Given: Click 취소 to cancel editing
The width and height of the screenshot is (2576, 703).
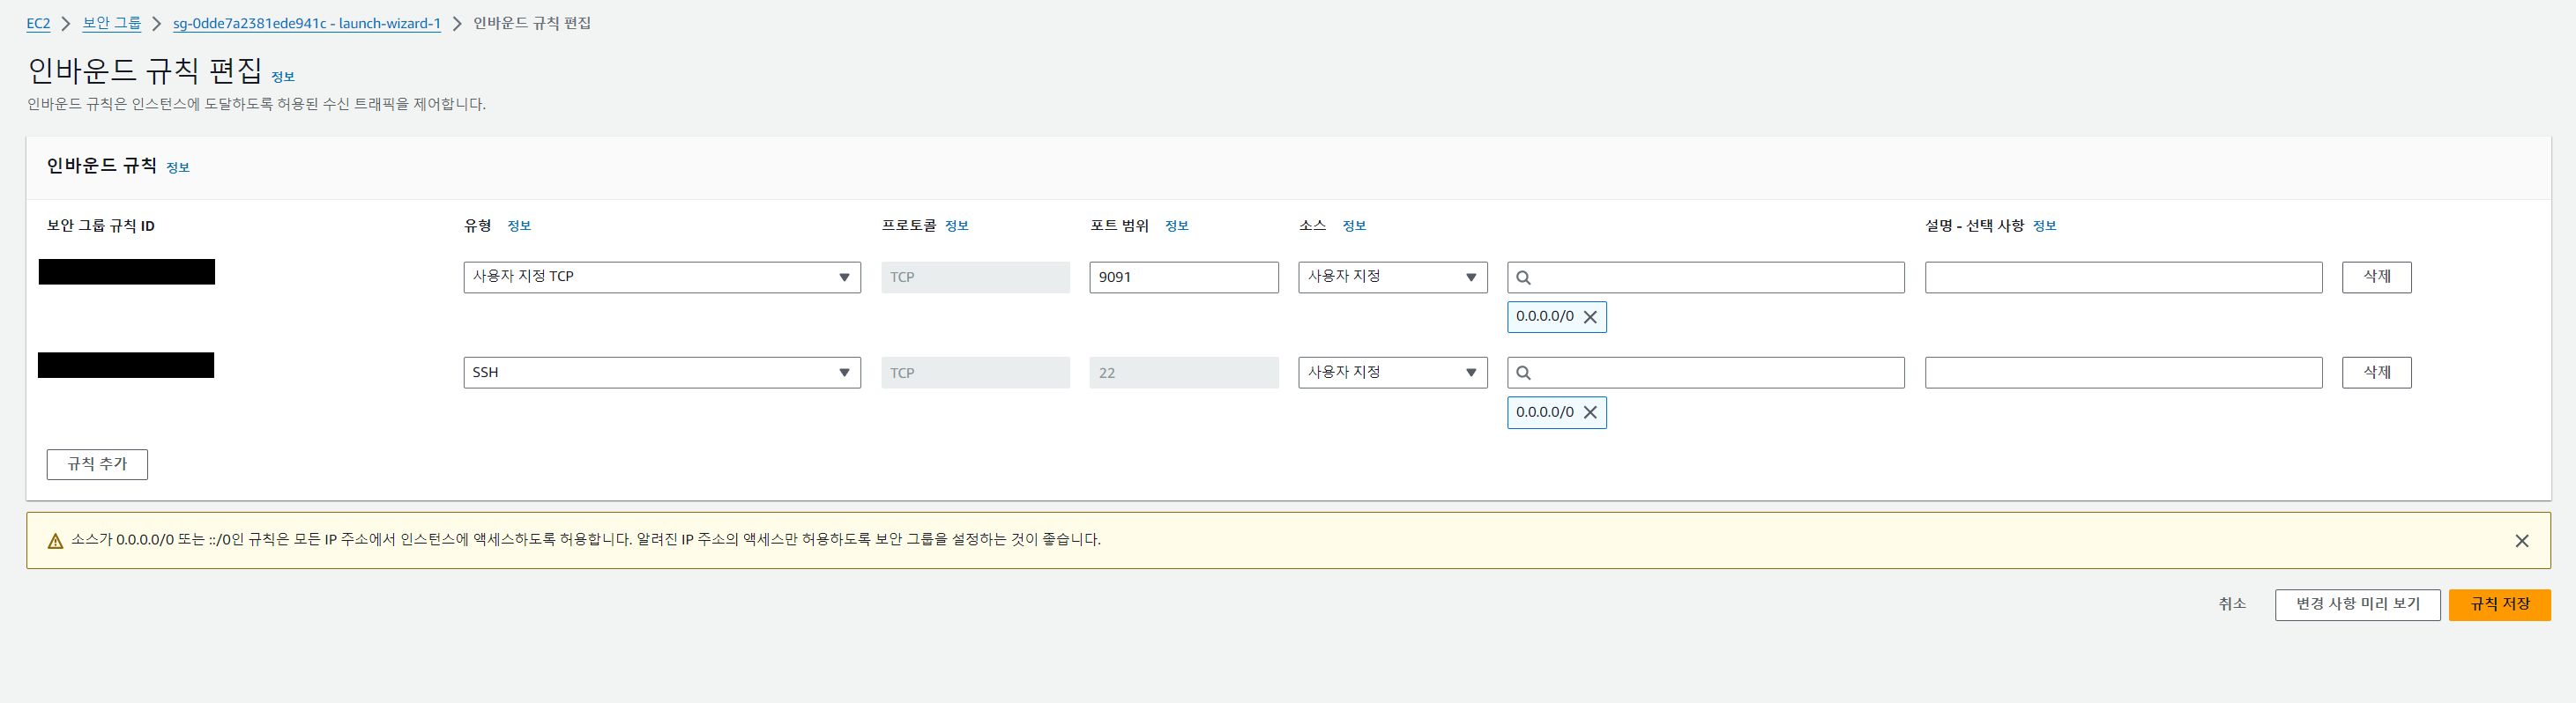Looking at the screenshot, I should [2232, 604].
